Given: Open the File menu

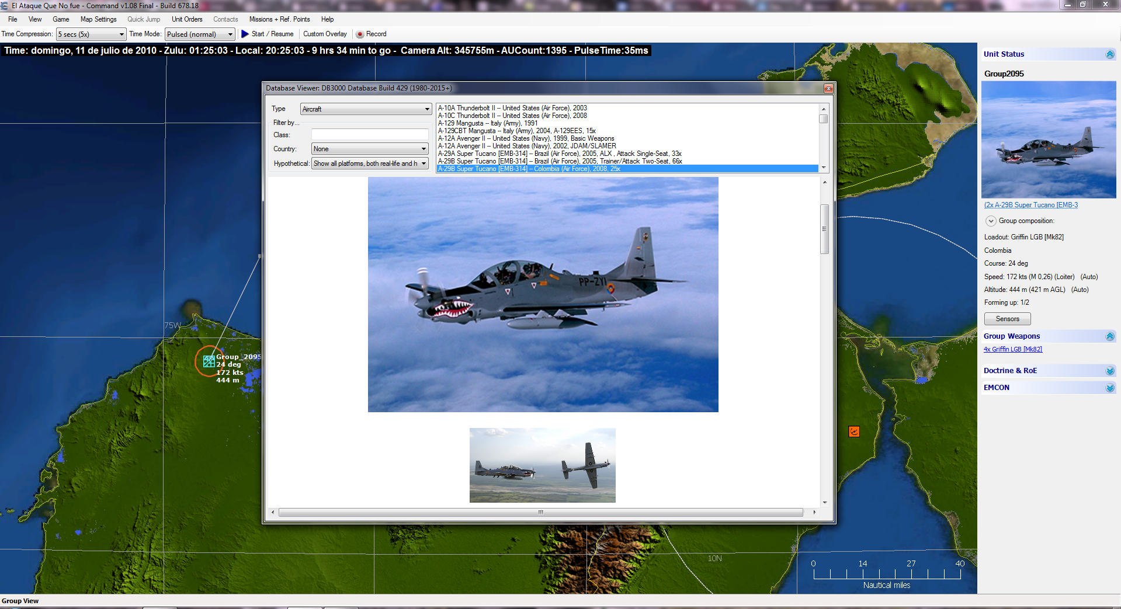Looking at the screenshot, I should coord(13,19).
